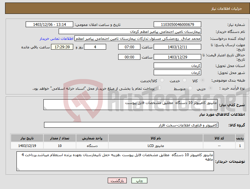This screenshot has height=189, width=250.
Task: Toggle the اسناد خزانه اسلامی payment checkbox
Action: 159,88
